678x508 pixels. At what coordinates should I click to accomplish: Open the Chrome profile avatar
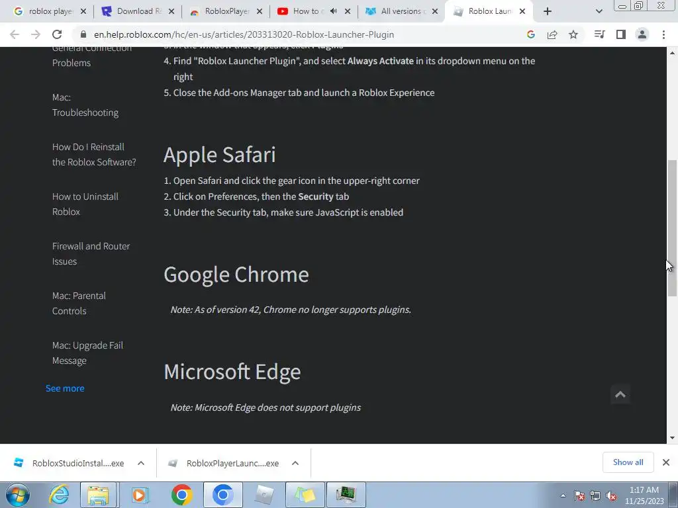(x=642, y=34)
